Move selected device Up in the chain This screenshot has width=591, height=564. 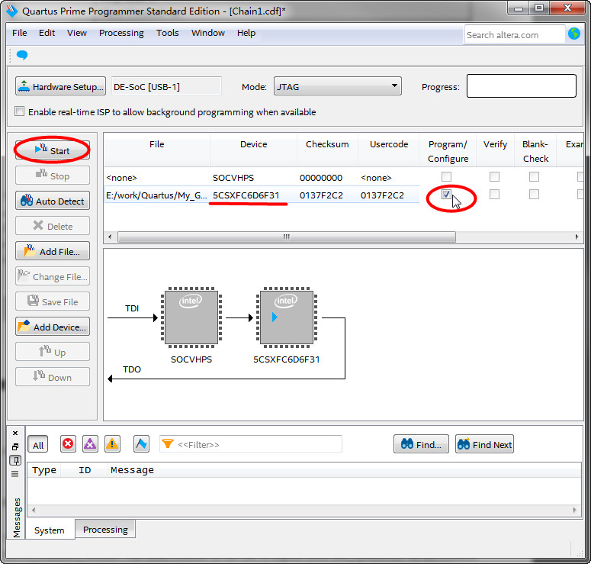[53, 352]
